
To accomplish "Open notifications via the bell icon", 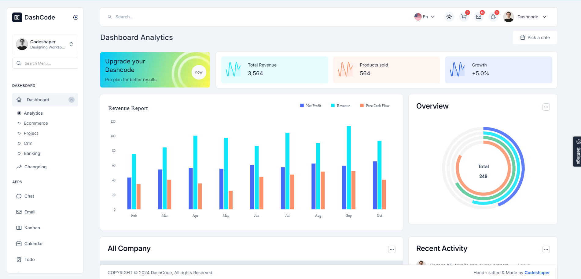I will pos(493,17).
